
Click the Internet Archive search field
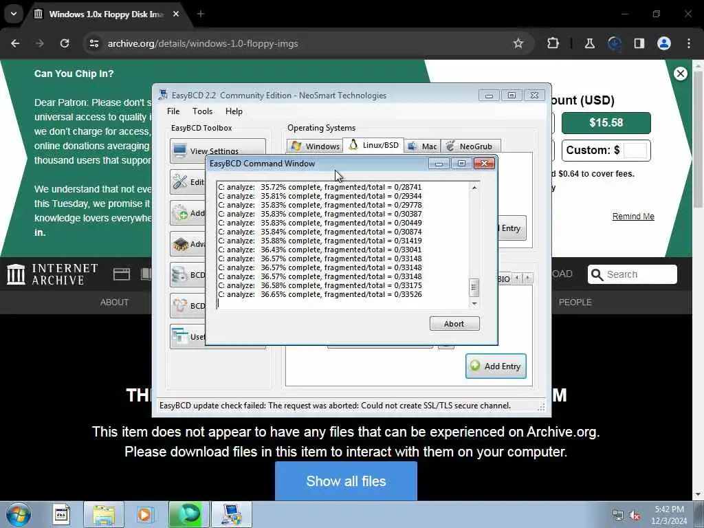(632, 274)
